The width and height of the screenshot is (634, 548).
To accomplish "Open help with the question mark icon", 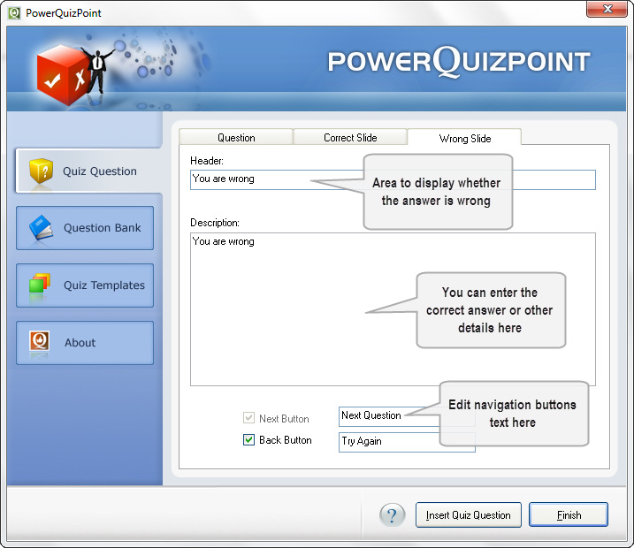I will coord(392,514).
